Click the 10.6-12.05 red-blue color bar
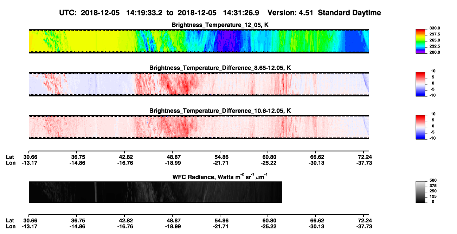457x234 pixels. [x=421, y=126]
